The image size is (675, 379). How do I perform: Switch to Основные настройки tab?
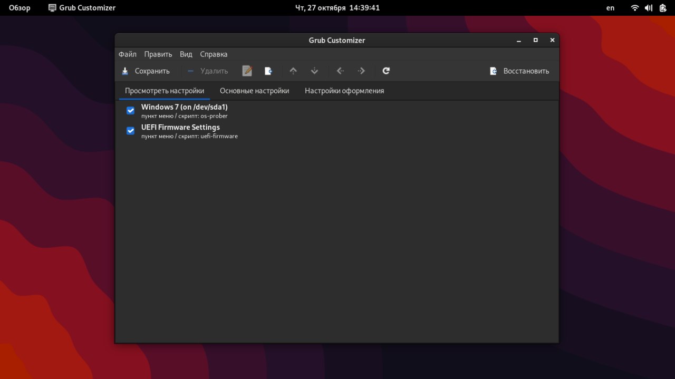click(255, 91)
